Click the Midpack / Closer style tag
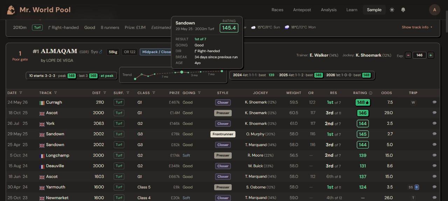Viewport: 448px width, 201px height. (156, 52)
